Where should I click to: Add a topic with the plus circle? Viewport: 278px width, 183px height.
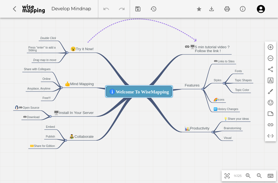[270, 47]
